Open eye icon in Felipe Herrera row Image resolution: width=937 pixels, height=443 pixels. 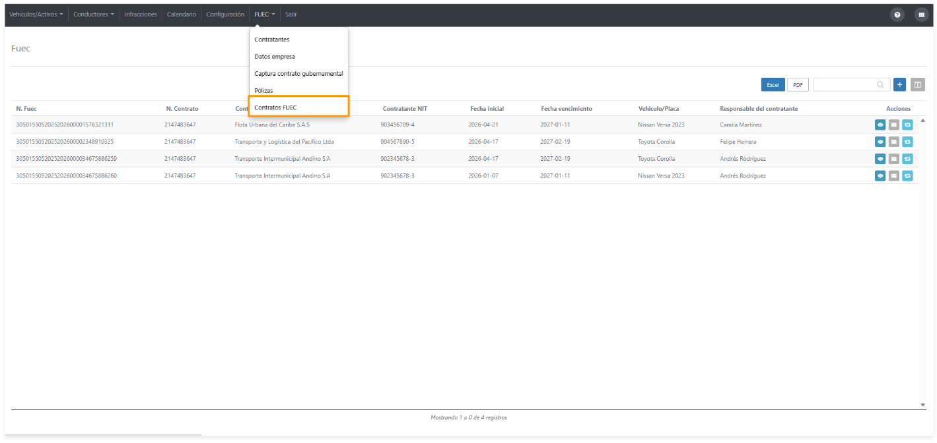(x=880, y=142)
